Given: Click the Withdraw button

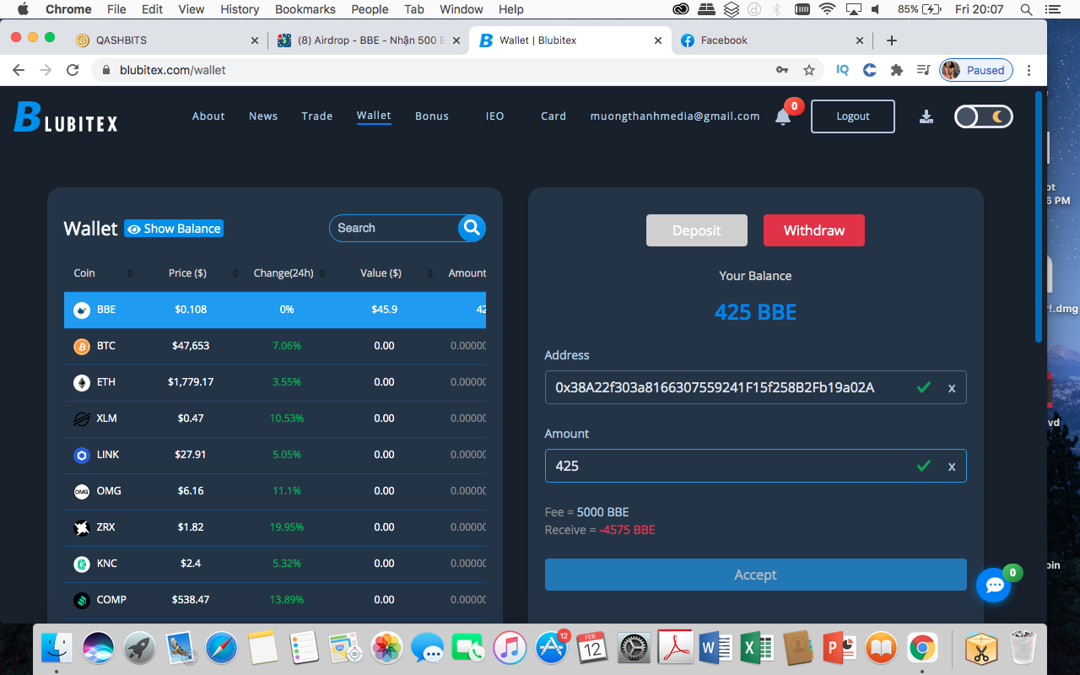Looking at the screenshot, I should (814, 230).
